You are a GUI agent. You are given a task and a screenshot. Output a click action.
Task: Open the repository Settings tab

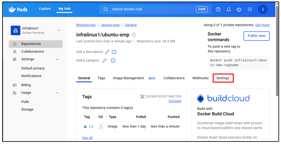pos(223,78)
